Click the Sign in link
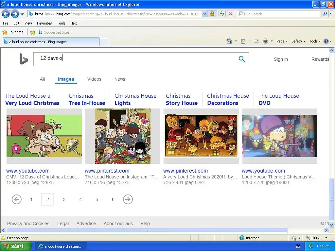 (x=281, y=59)
